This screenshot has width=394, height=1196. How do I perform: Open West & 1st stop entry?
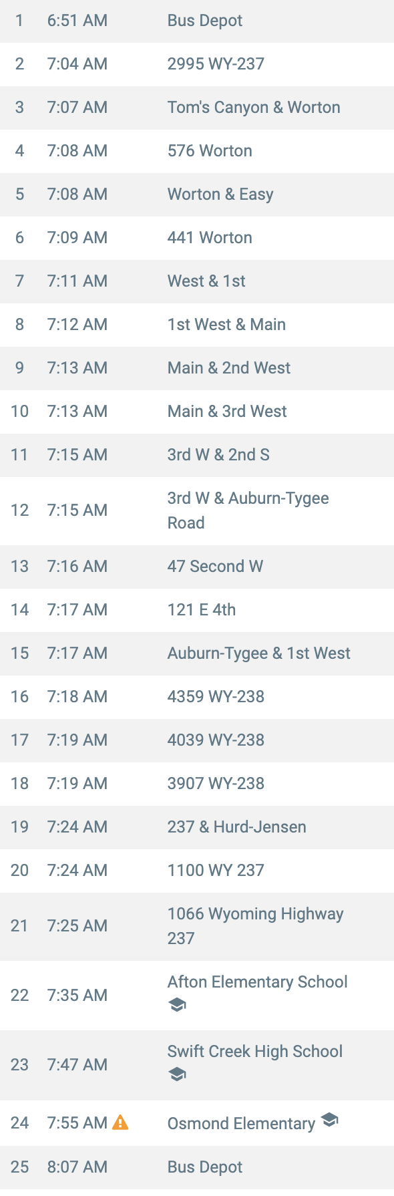tap(197, 281)
